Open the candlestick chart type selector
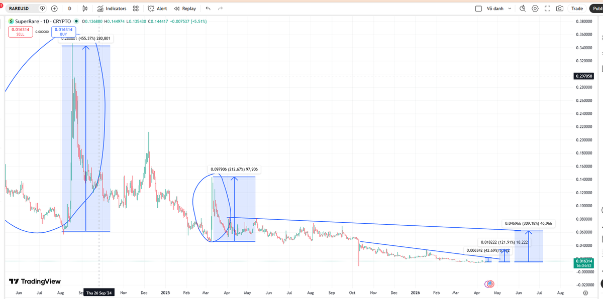Image resolution: width=603 pixels, height=299 pixels. 85,9
